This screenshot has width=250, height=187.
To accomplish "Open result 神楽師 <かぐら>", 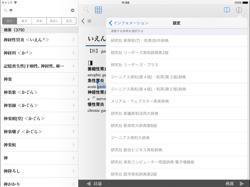I will 39,106.
